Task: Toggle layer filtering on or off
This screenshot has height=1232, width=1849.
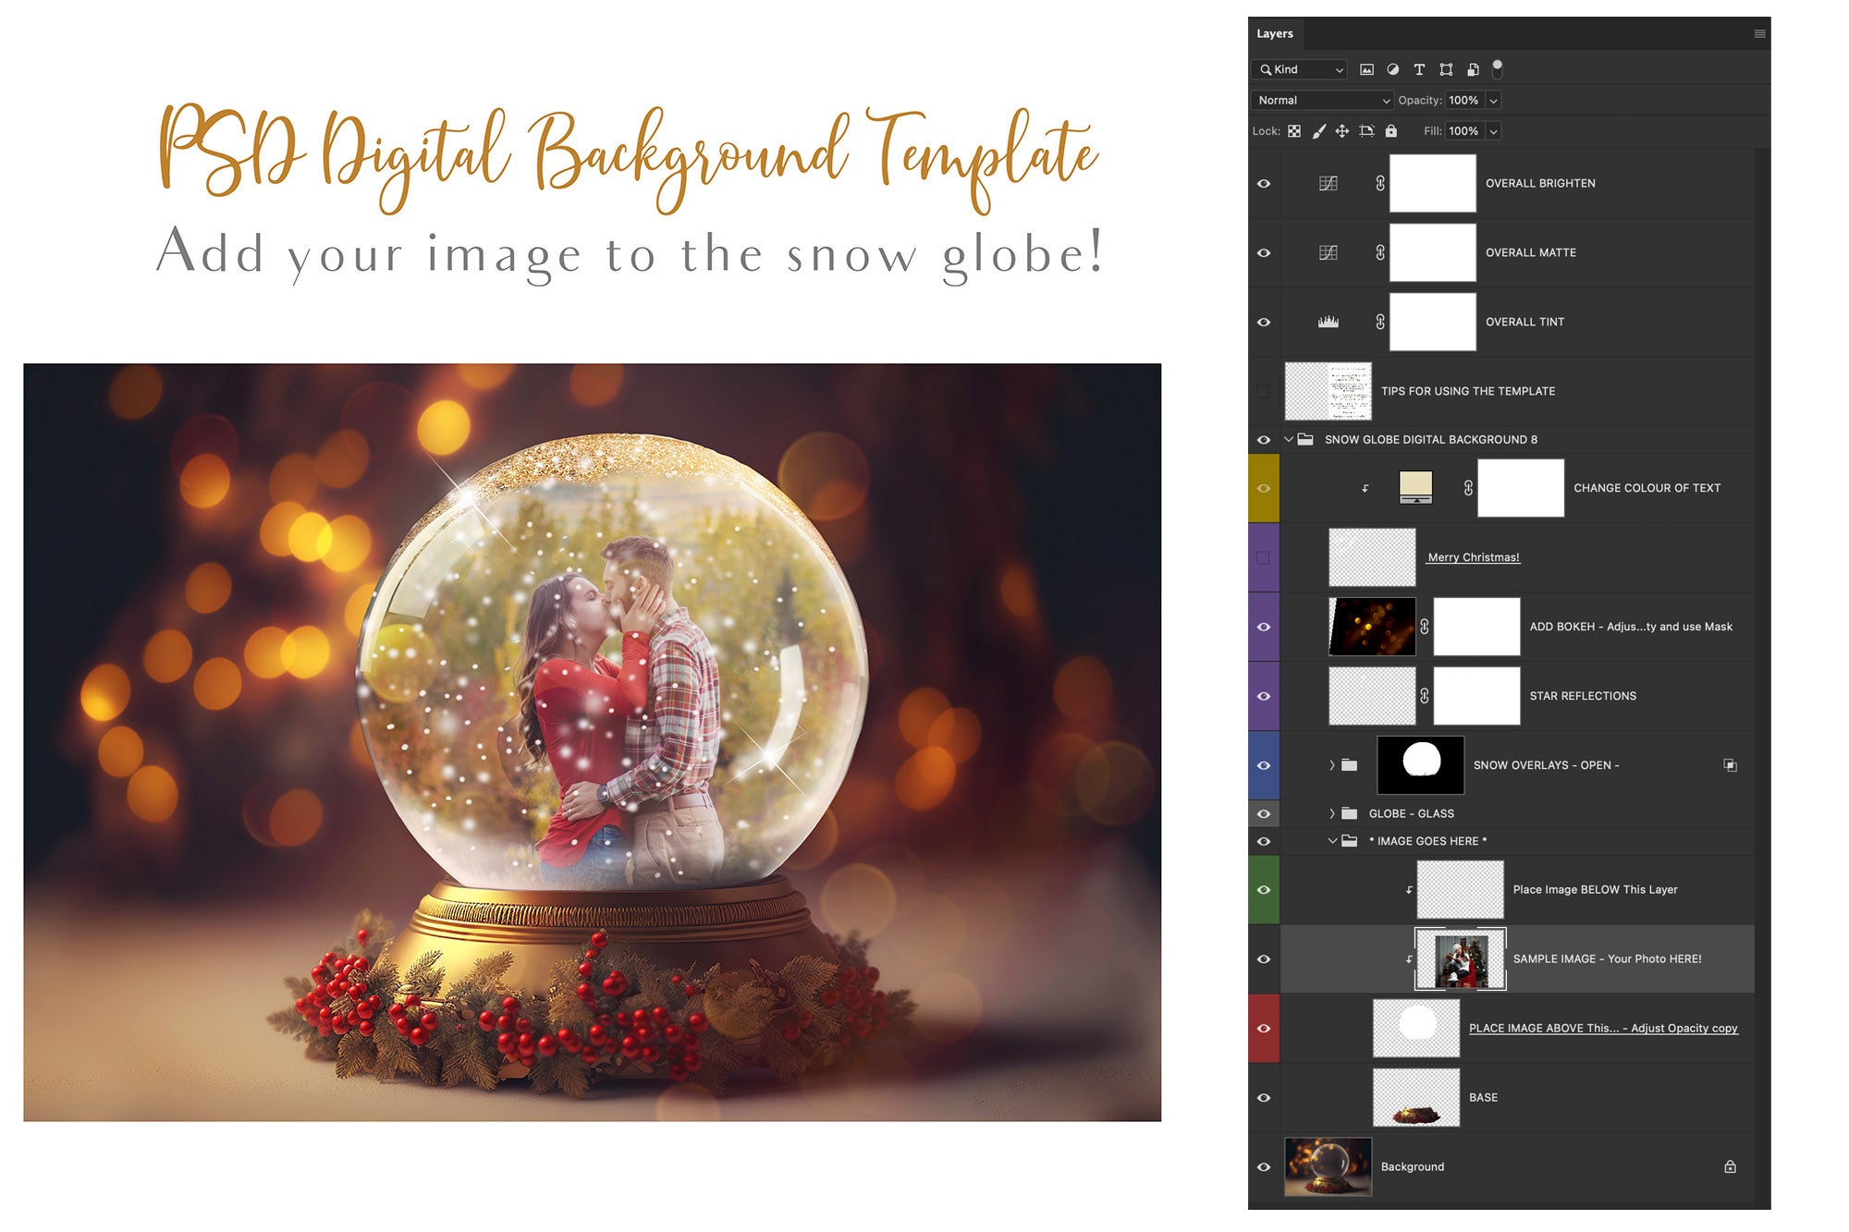Action: pyautogui.click(x=1498, y=68)
